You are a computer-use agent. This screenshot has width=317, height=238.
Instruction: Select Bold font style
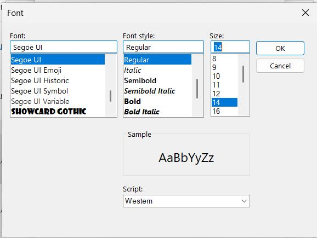[x=157, y=101]
